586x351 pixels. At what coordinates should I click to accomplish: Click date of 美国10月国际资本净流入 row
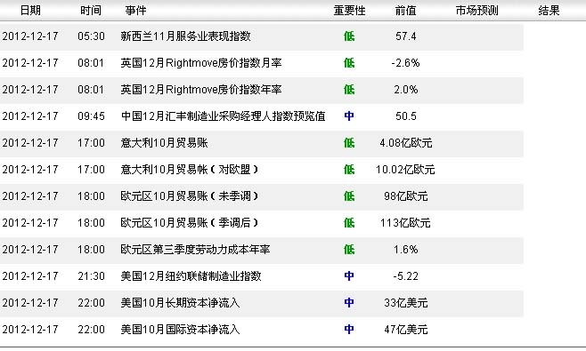click(30, 330)
